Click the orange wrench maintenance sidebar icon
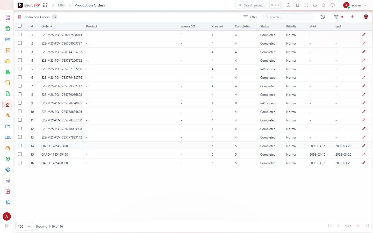The image size is (373, 233). (x=8, y=115)
